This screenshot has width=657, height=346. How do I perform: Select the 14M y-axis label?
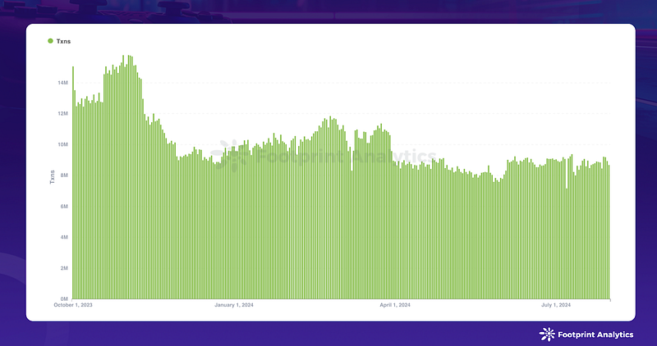click(x=63, y=83)
